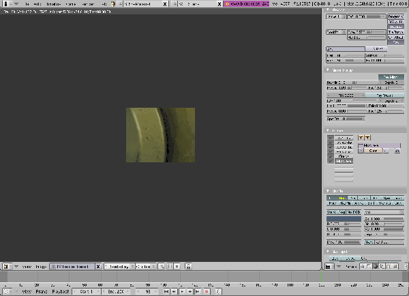Switch to the Script context icon

[369, 267]
